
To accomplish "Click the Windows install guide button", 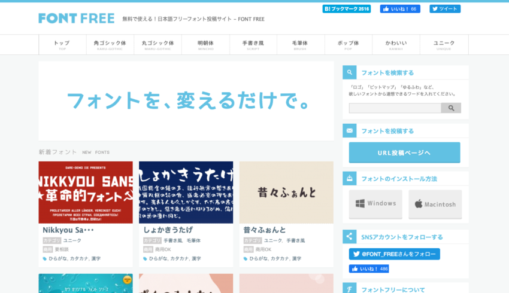I will tap(375, 204).
